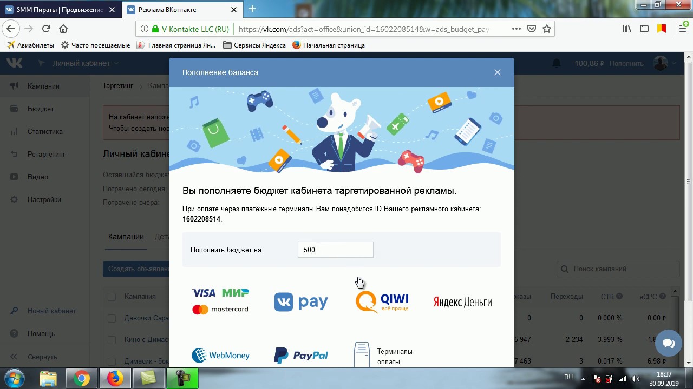Click the VK logo in header
693x389 pixels.
tap(15, 63)
